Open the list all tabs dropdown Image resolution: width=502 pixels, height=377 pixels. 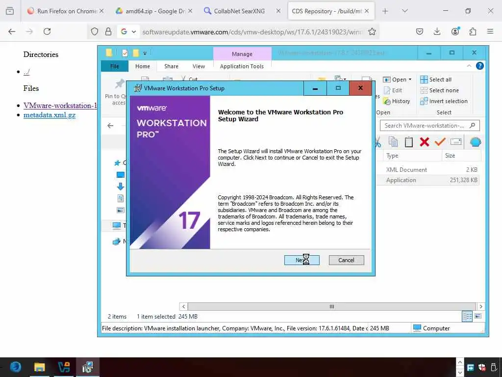pos(404,11)
